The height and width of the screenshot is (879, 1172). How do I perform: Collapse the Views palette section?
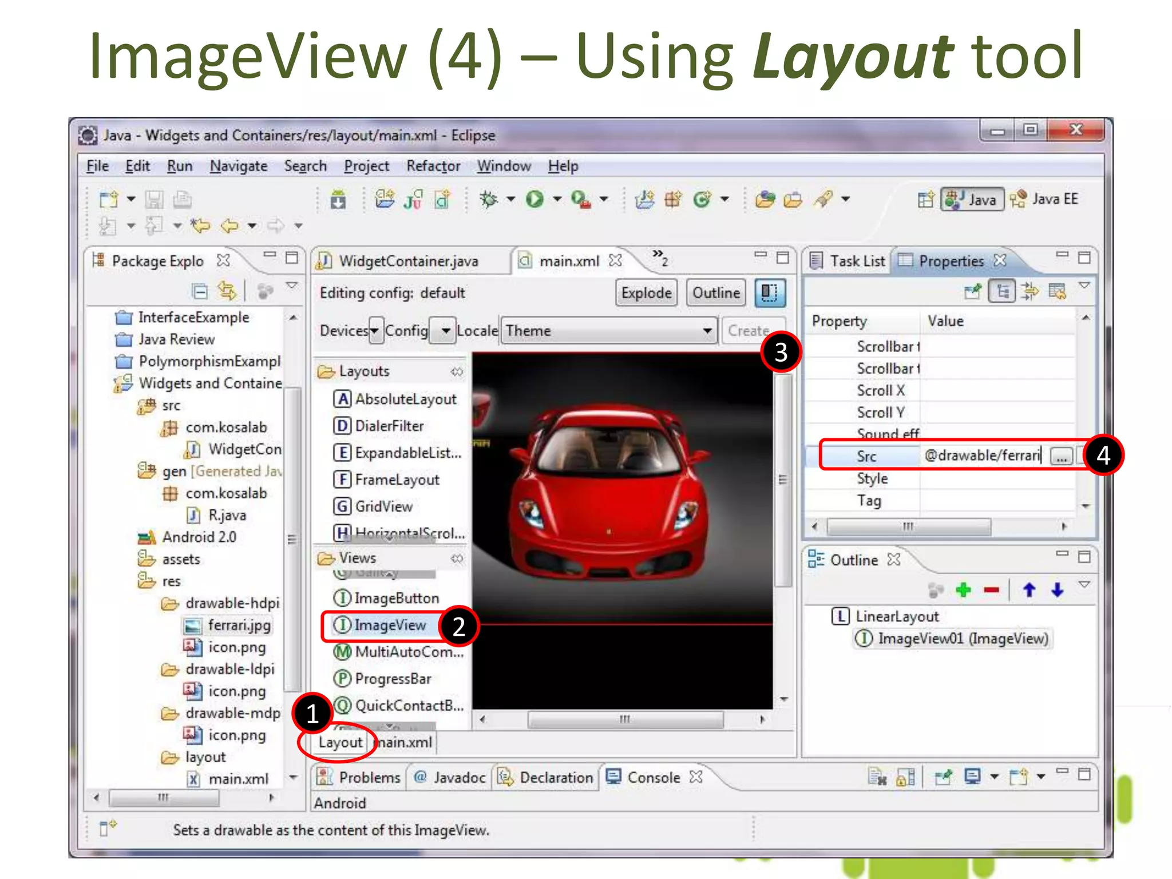pyautogui.click(x=456, y=558)
